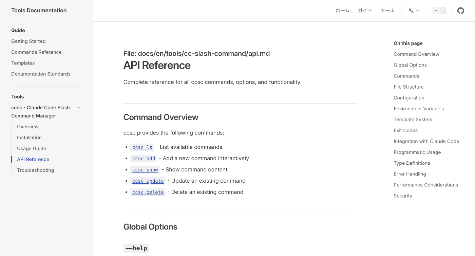Open the Troubleshooting sidebar item
This screenshot has width=475, height=256.
point(36,170)
